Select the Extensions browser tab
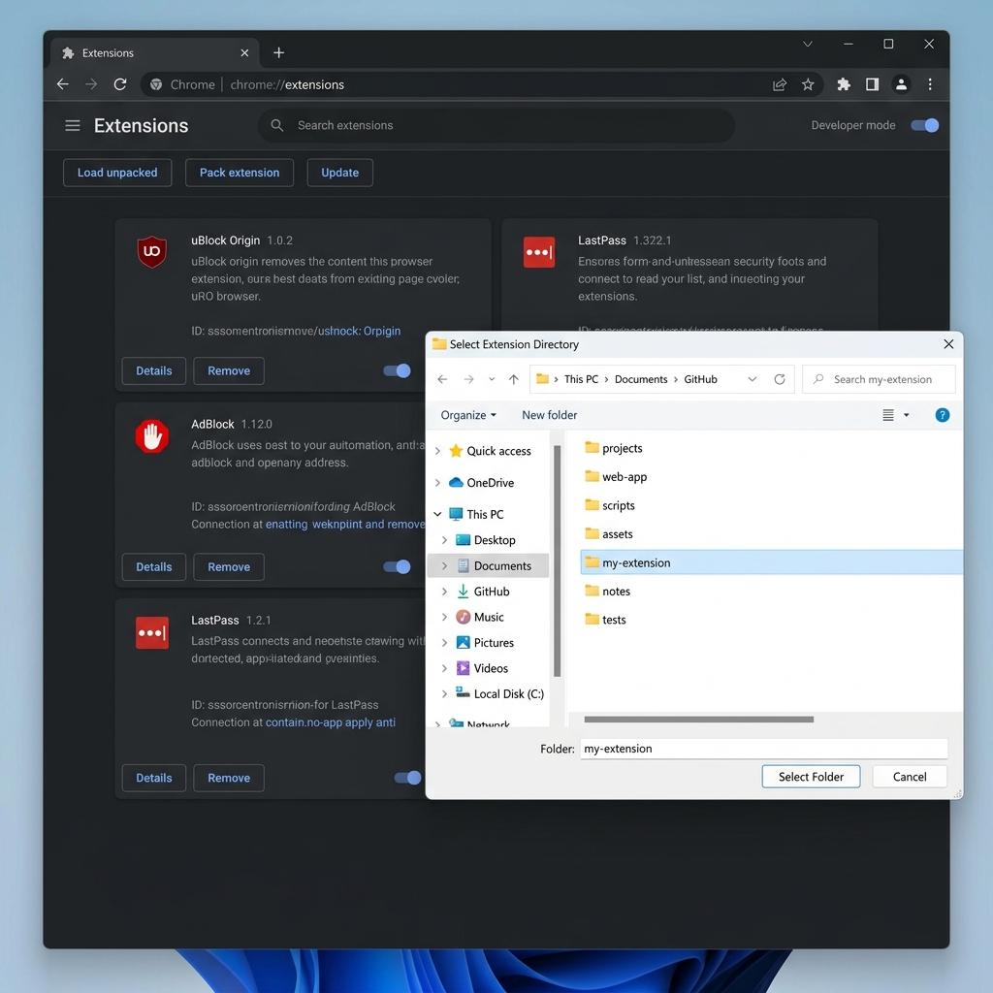The height and width of the screenshot is (993, 993). (152, 52)
